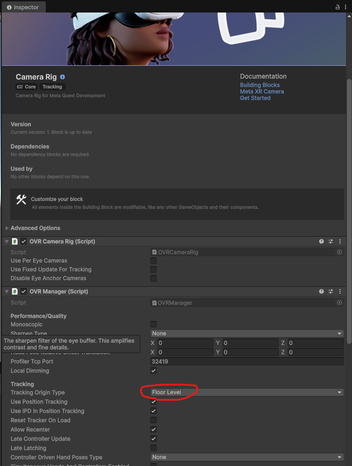Click the Tracking tag
The width and height of the screenshot is (352, 466).
pos(52,87)
